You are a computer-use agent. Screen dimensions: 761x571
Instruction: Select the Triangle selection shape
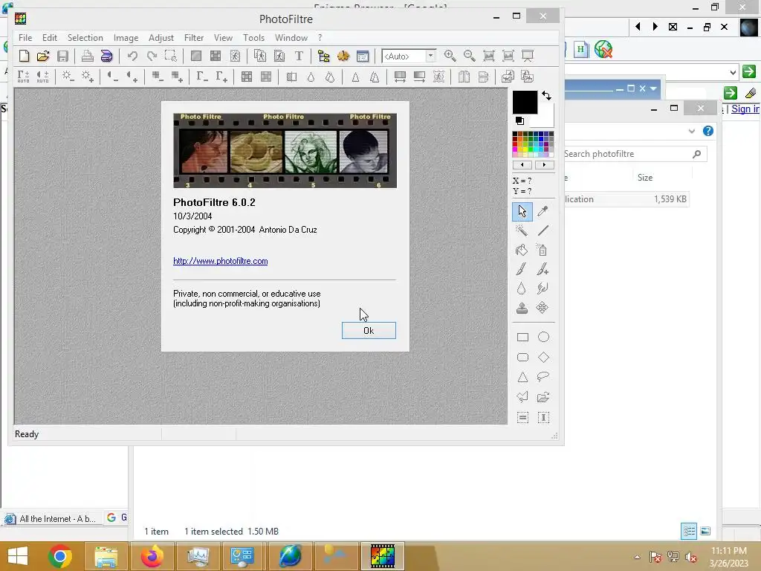tap(522, 377)
